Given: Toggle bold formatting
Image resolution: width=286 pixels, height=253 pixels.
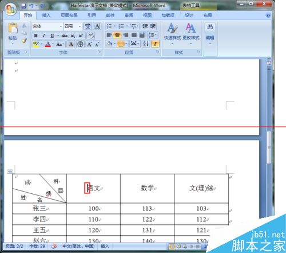Looking at the screenshot, I should pyautogui.click(x=35, y=36).
